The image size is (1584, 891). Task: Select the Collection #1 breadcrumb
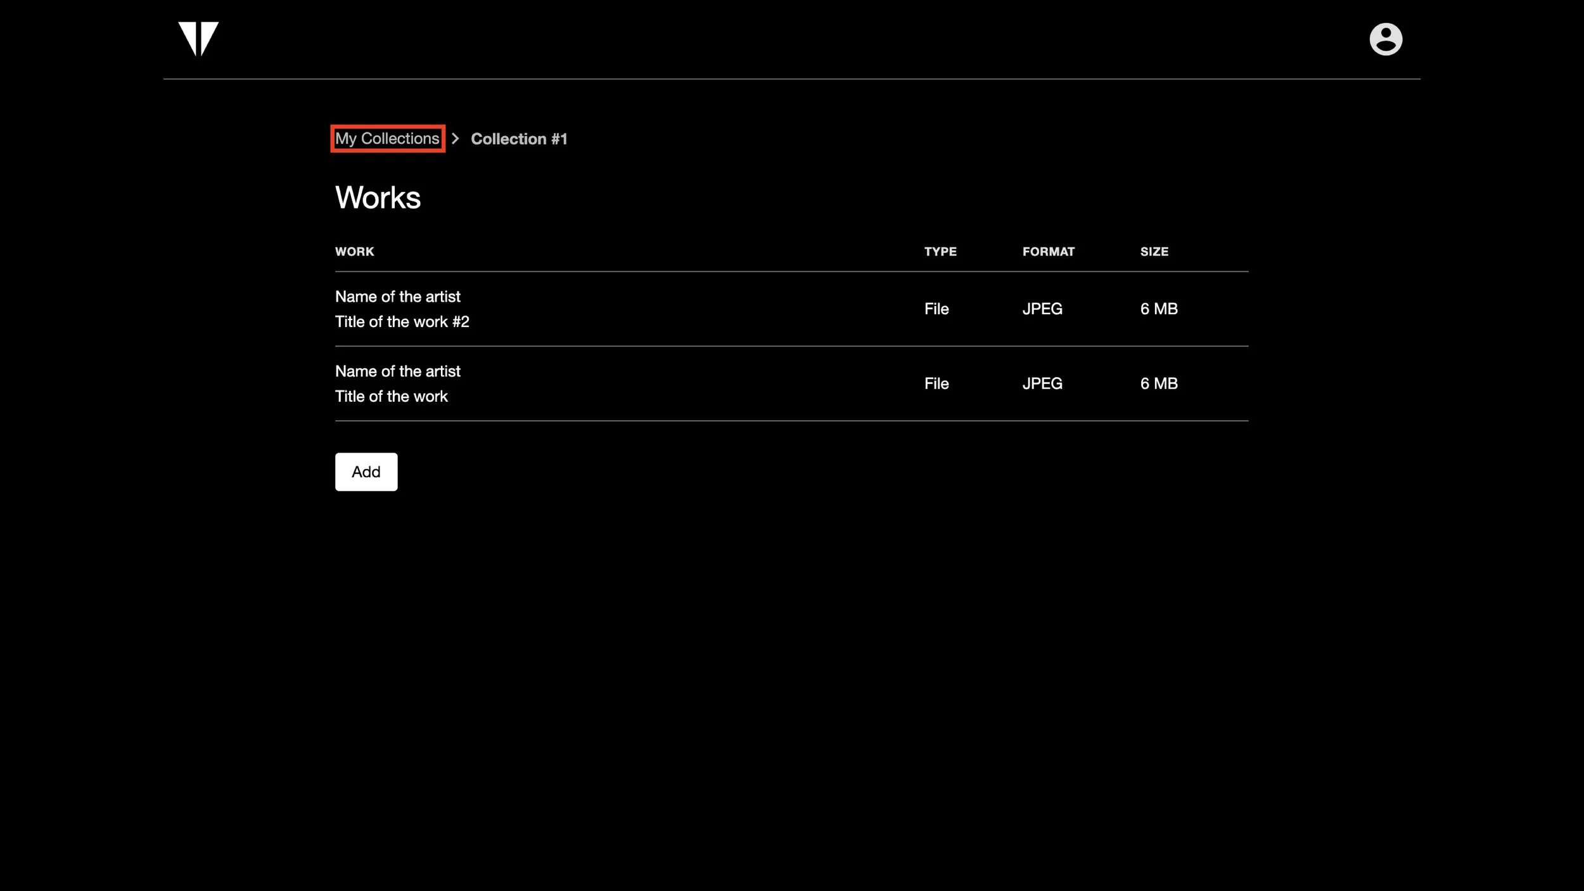click(x=519, y=139)
